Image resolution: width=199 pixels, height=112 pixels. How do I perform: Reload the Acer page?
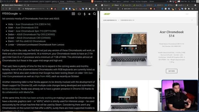coord(109,9)
